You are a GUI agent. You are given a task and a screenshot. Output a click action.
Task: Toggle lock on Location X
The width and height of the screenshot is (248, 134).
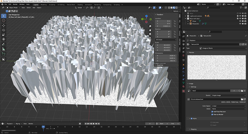pos(175,21)
